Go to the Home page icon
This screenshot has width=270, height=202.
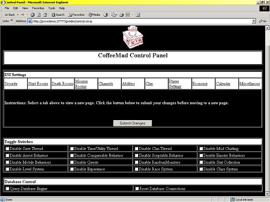click(45, 15)
